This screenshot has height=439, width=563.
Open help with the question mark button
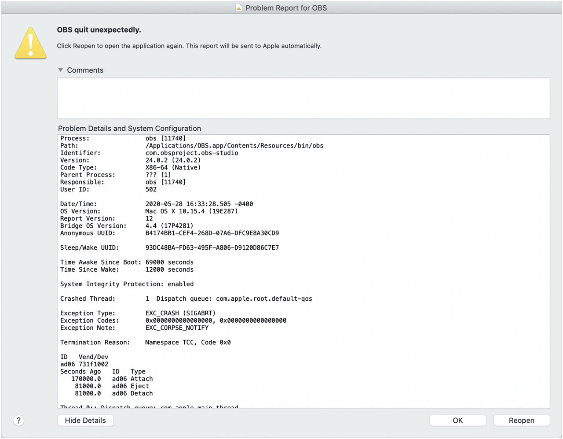click(x=18, y=421)
